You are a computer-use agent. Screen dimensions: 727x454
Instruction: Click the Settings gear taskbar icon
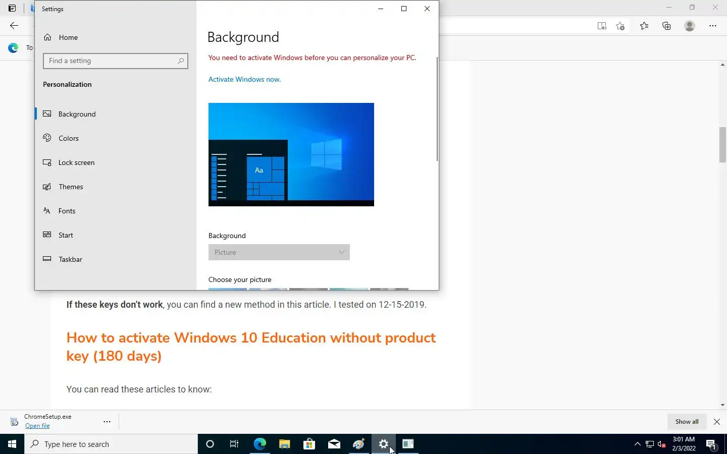(x=384, y=444)
